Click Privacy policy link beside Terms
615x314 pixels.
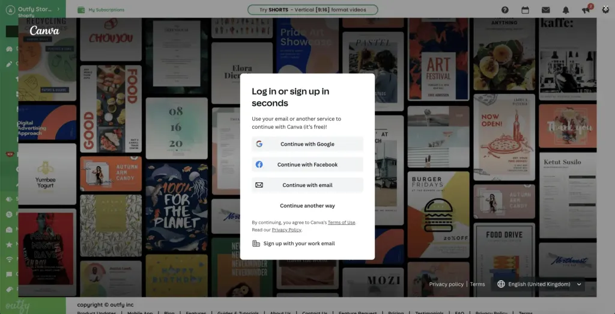pyautogui.click(x=446, y=285)
